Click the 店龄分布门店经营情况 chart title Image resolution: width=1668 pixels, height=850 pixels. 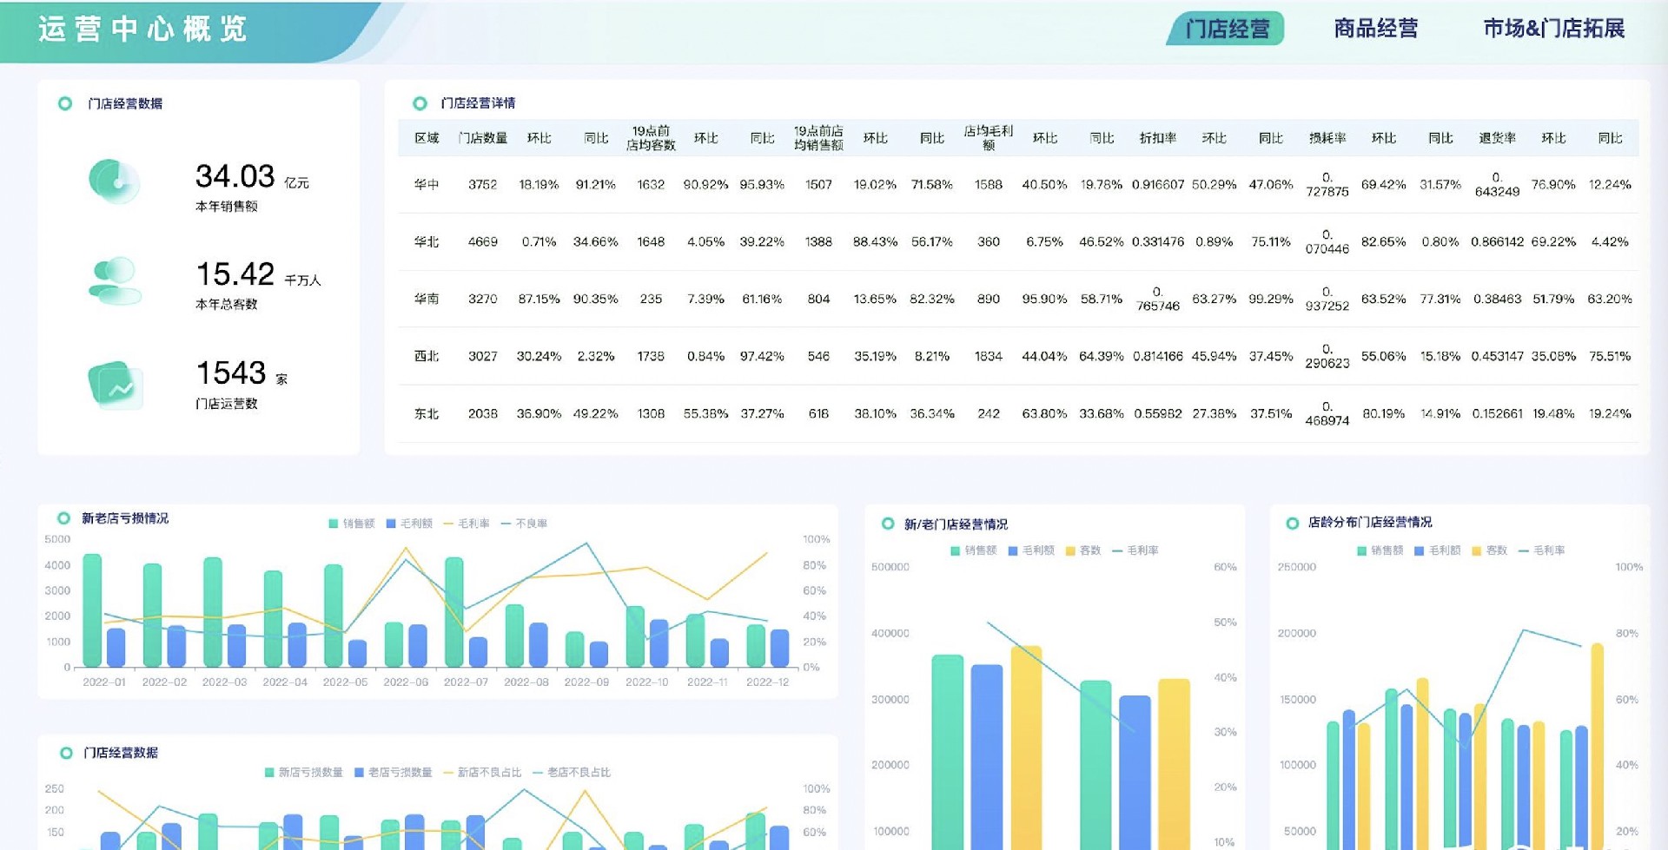[x=1370, y=522]
